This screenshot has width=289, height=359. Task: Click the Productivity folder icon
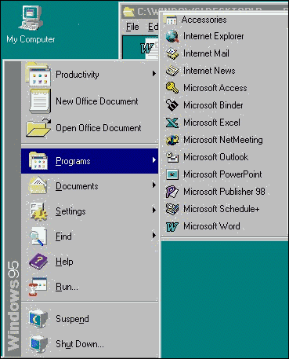38,75
